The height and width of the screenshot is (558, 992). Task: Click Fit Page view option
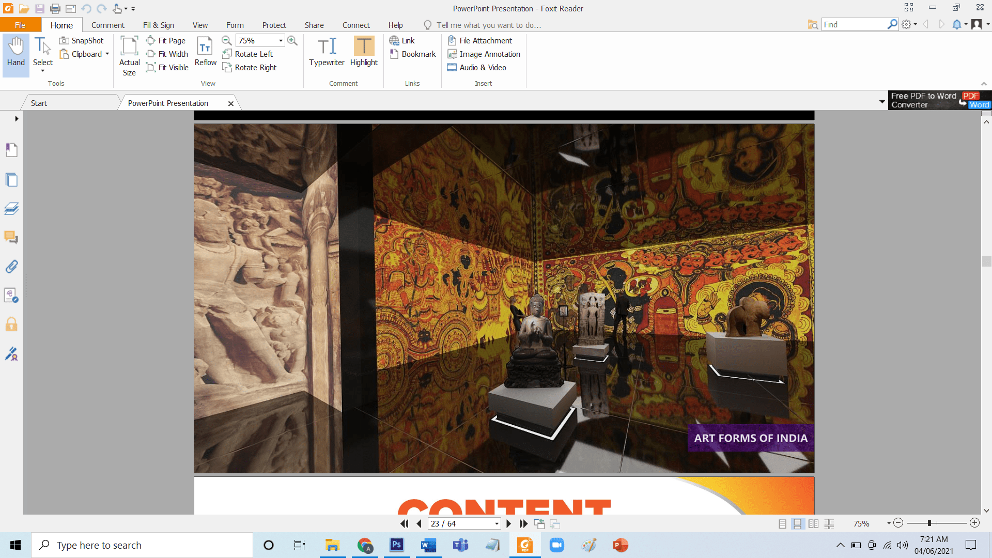point(166,40)
